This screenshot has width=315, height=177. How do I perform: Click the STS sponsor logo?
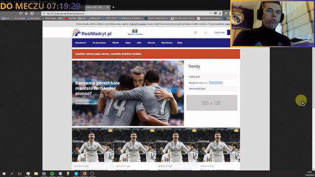click(135, 32)
